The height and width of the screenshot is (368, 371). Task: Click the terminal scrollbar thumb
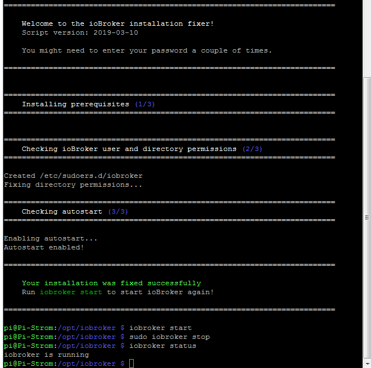(x=367, y=217)
